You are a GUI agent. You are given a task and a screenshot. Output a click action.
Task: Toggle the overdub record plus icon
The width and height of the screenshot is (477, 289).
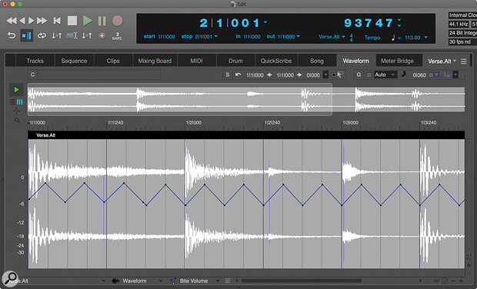[x=102, y=36]
